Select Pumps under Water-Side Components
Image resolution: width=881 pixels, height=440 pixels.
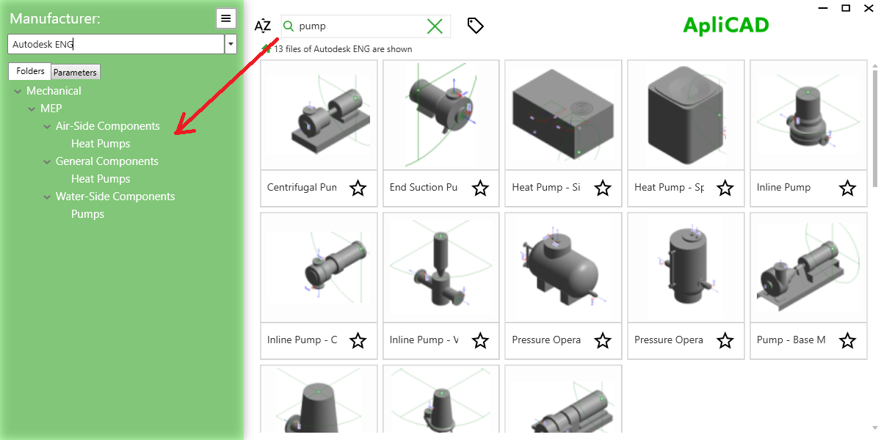coord(87,213)
